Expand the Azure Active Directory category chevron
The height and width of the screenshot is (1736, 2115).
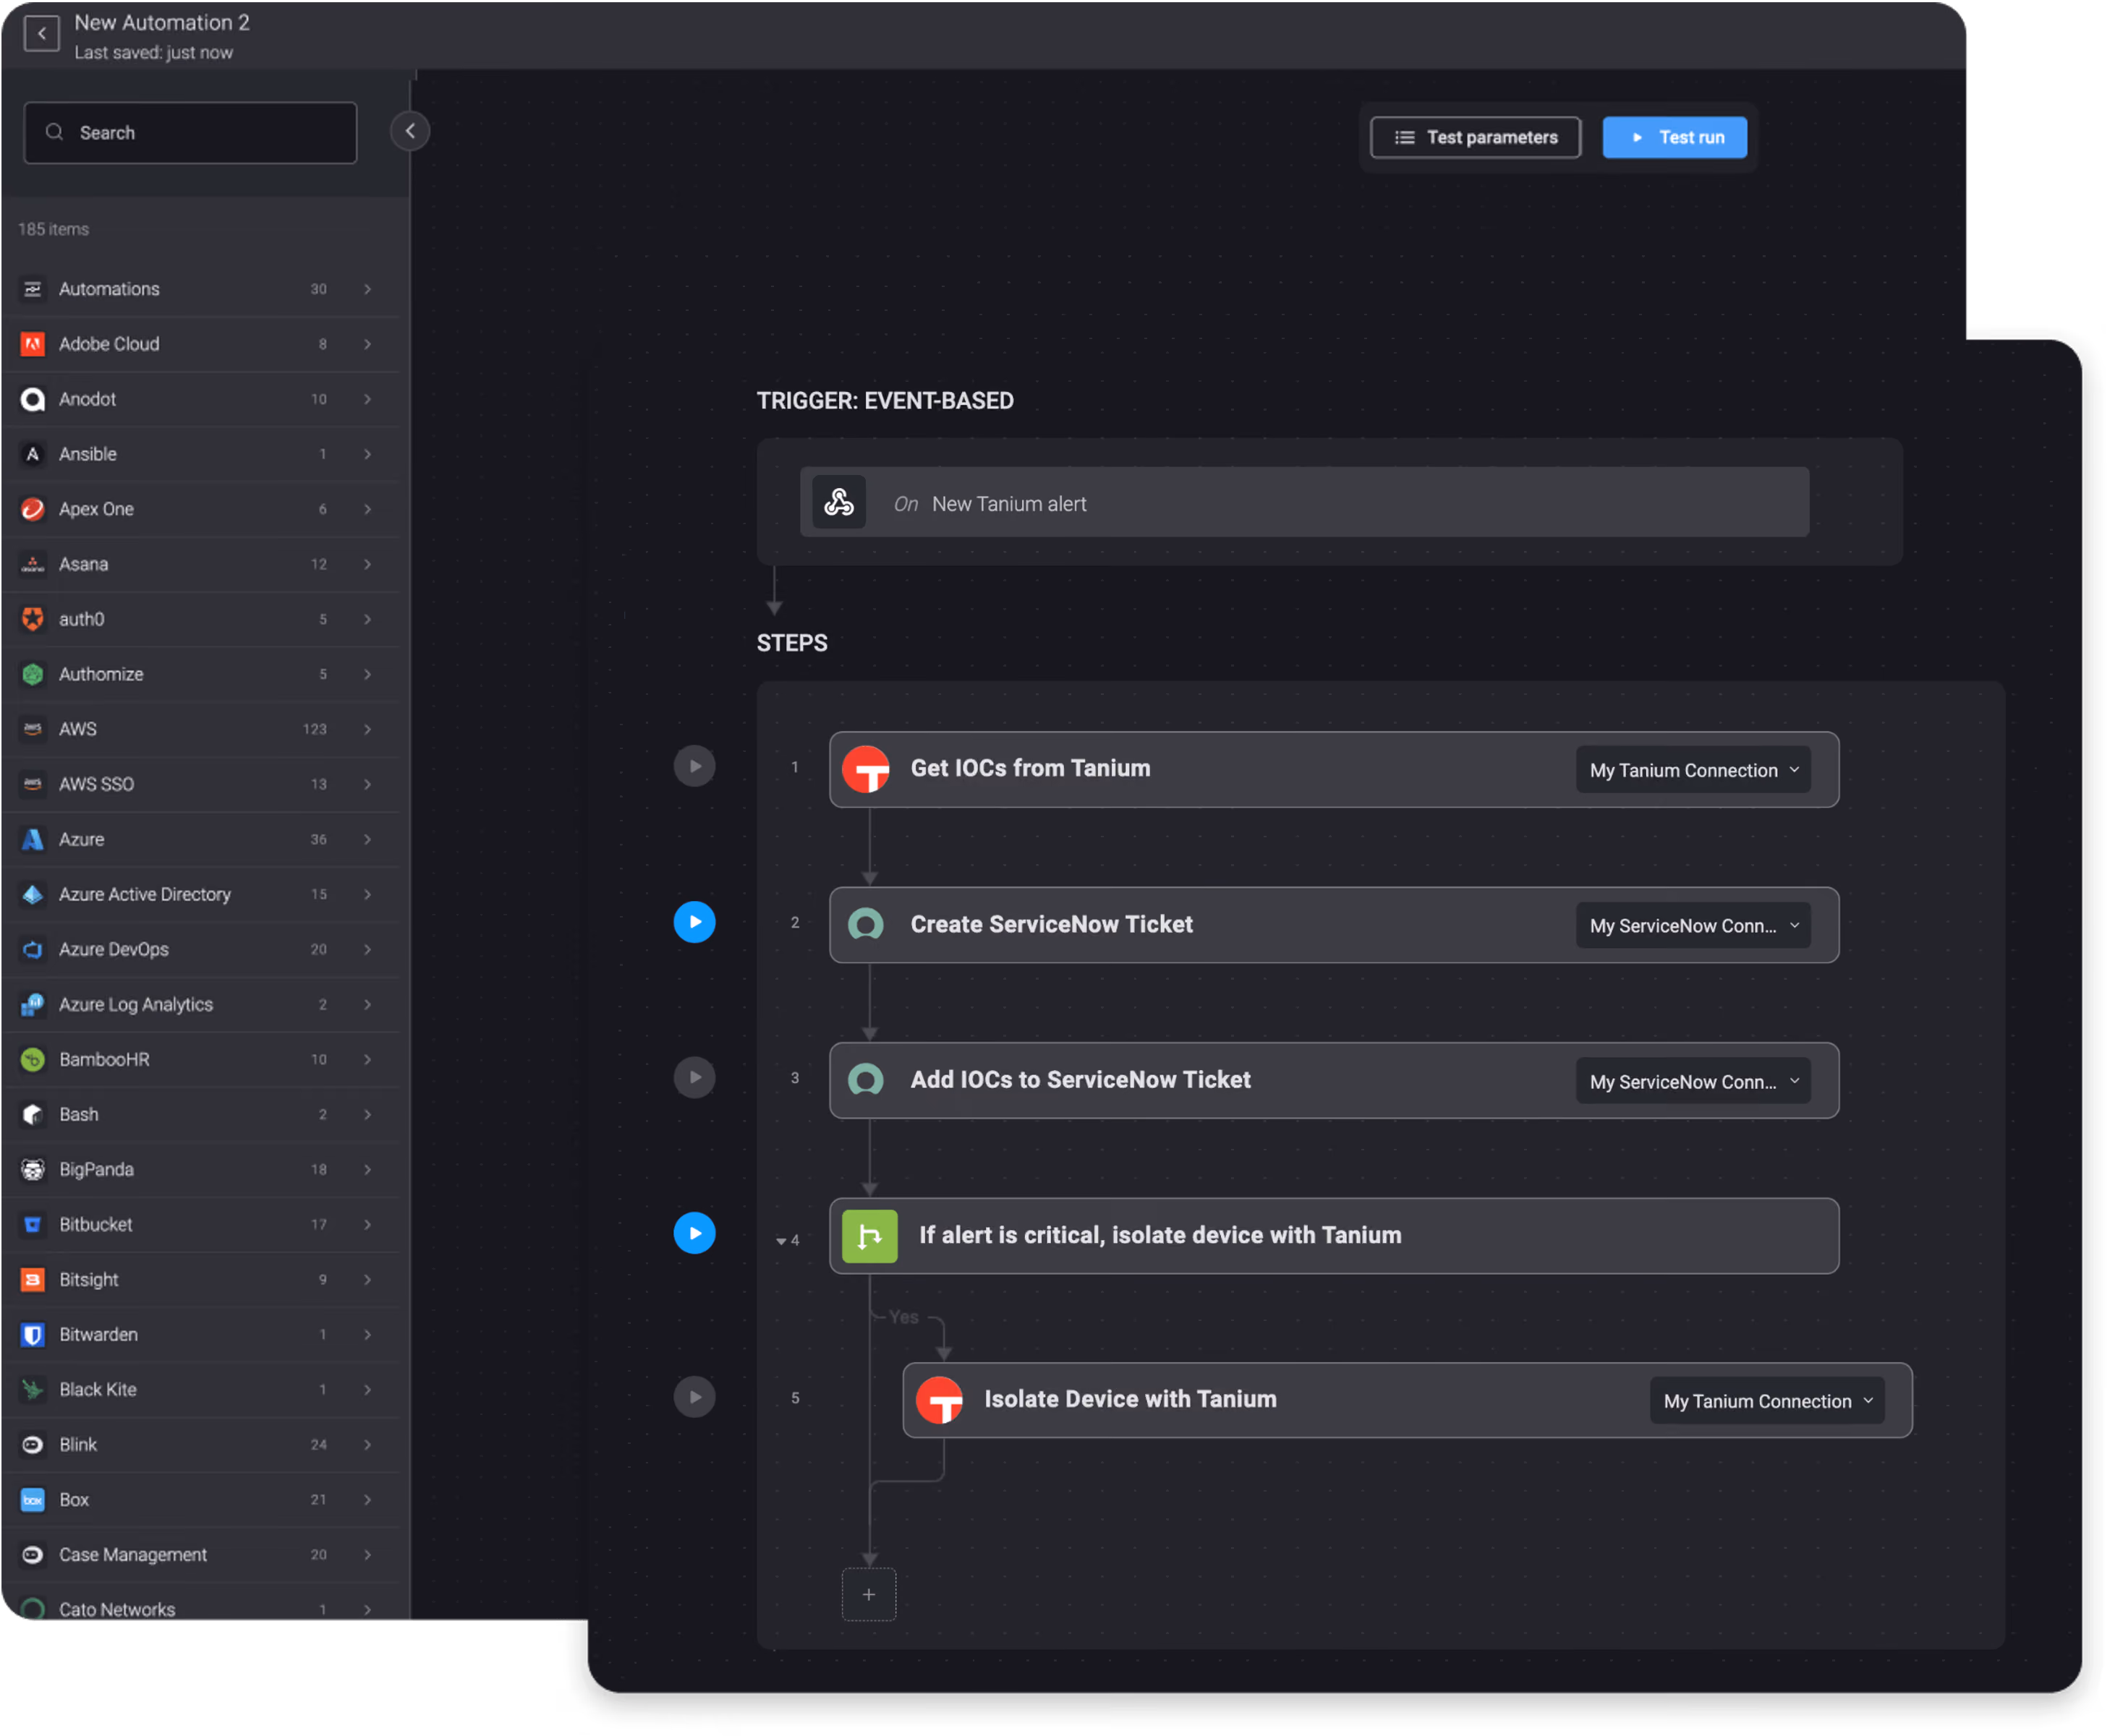point(368,894)
